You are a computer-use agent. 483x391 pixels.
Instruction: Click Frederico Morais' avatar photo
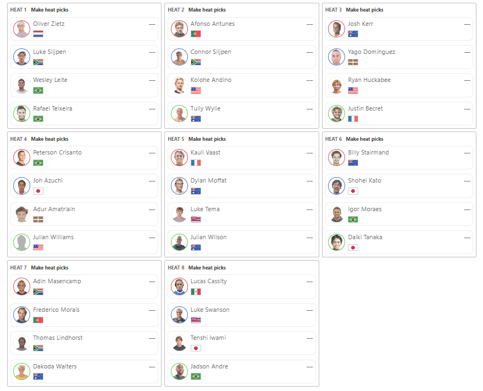coord(21,315)
